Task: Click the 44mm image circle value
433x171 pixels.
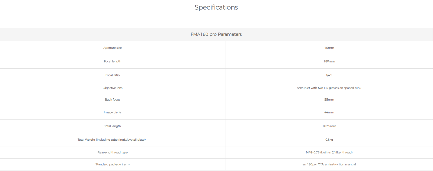Action: 329,112
